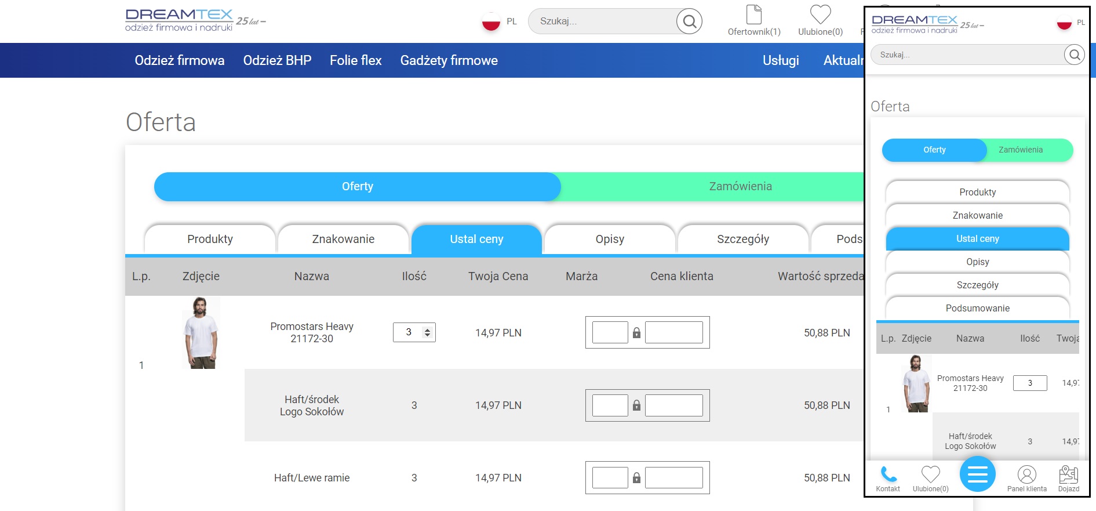The image size is (1096, 511).
Task: Click the desktop search magnifier icon
Action: [x=689, y=21]
